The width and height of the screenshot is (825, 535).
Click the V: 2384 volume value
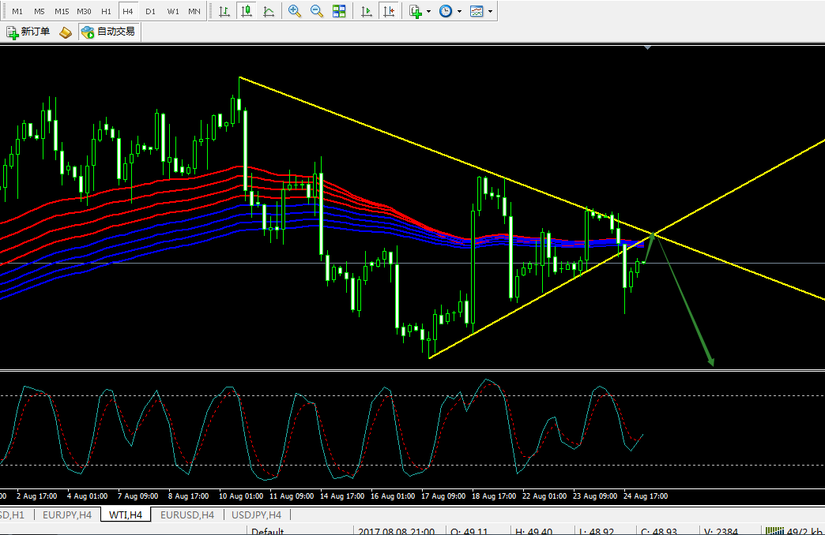pyautogui.click(x=721, y=531)
